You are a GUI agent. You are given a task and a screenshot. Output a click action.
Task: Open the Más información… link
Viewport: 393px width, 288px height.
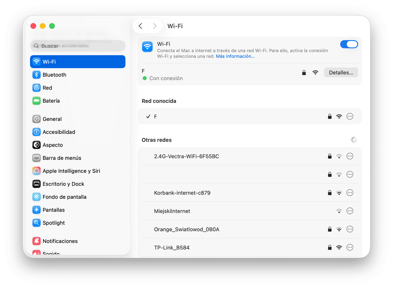(x=235, y=56)
